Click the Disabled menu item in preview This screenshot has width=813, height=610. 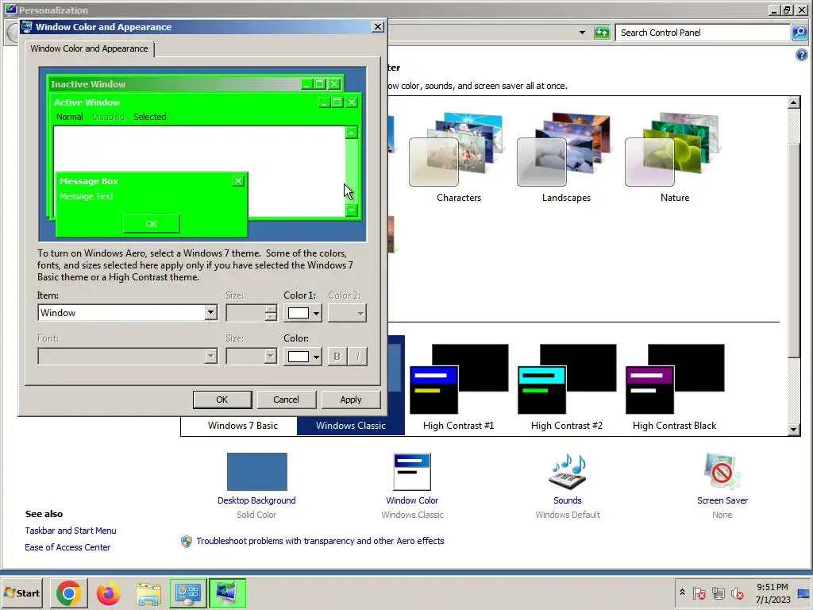[x=108, y=117]
